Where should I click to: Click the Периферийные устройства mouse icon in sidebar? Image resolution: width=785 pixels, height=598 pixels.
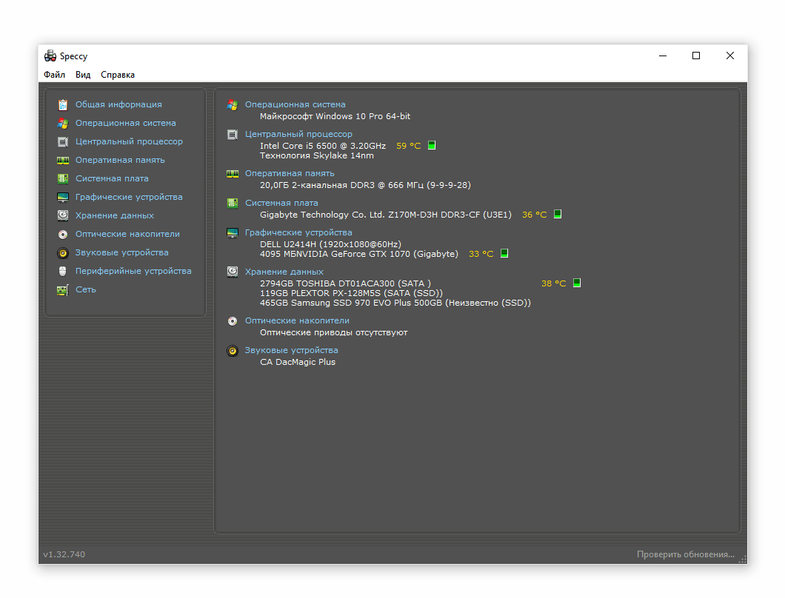click(63, 271)
